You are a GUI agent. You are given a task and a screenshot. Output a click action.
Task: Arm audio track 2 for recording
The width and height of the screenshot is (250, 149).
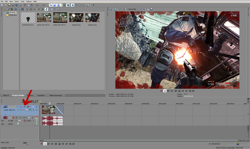click(13, 117)
